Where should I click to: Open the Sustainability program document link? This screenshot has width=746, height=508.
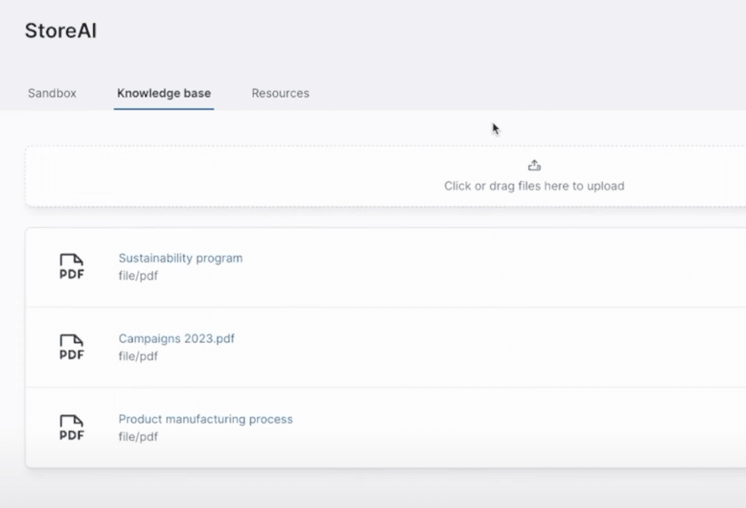[x=181, y=258]
